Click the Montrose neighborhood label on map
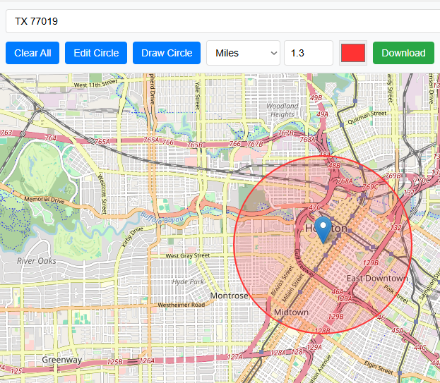 229,296
